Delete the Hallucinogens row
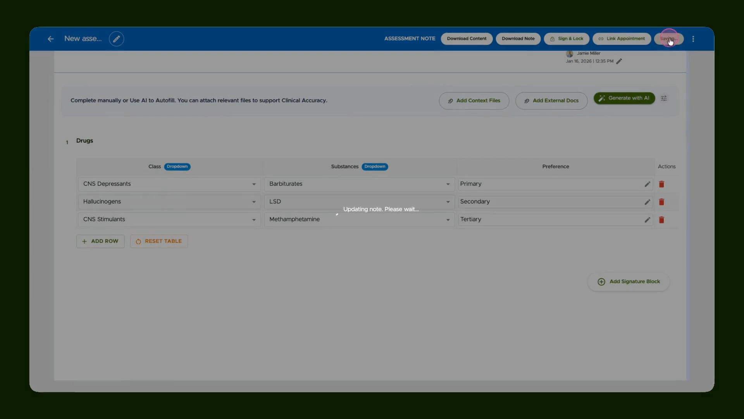 (661, 202)
